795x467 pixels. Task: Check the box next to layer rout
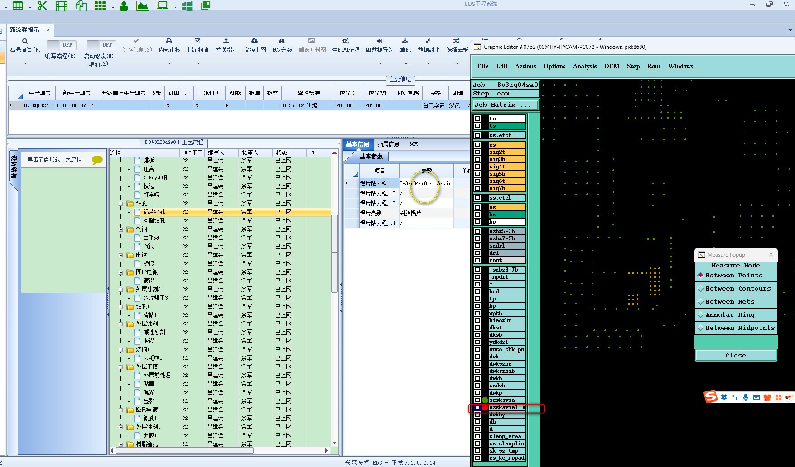[x=477, y=260]
